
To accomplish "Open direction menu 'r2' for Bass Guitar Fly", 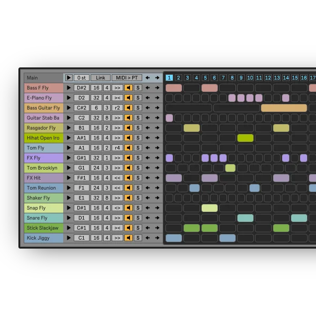I will 117,108.
